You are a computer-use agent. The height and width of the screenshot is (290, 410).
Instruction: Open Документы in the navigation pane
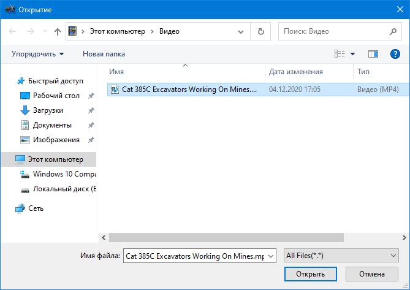[52, 125]
